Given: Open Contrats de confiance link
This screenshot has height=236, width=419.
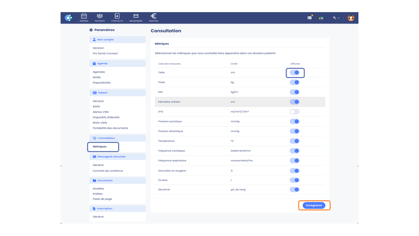Looking at the screenshot, I should (108, 171).
